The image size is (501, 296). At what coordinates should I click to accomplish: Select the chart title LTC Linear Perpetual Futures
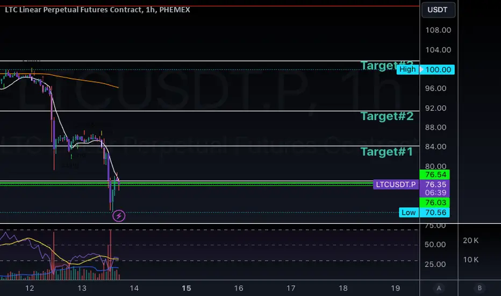coord(97,10)
